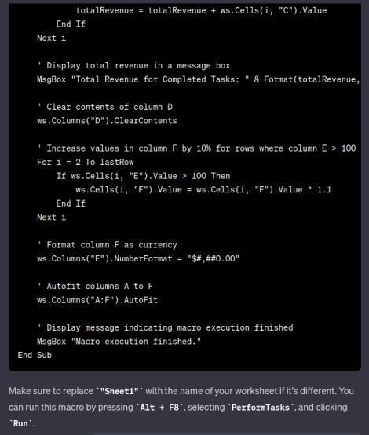Click the "Alt + F8" inline code text
Viewport: 369px width, 435px height.
click(x=159, y=408)
